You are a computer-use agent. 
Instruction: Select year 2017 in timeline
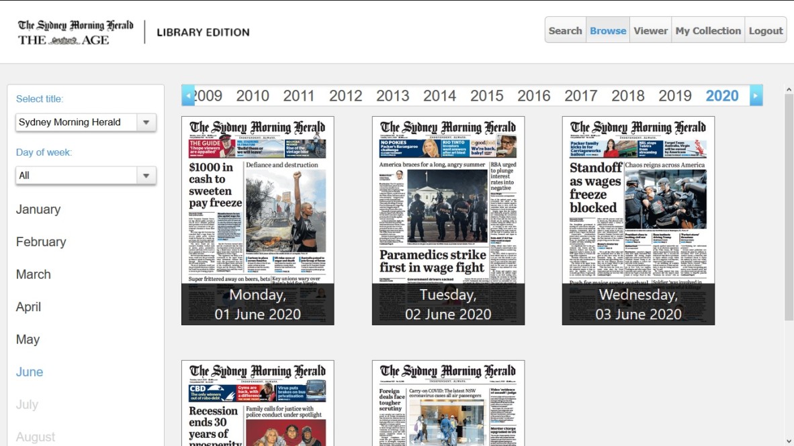point(581,95)
